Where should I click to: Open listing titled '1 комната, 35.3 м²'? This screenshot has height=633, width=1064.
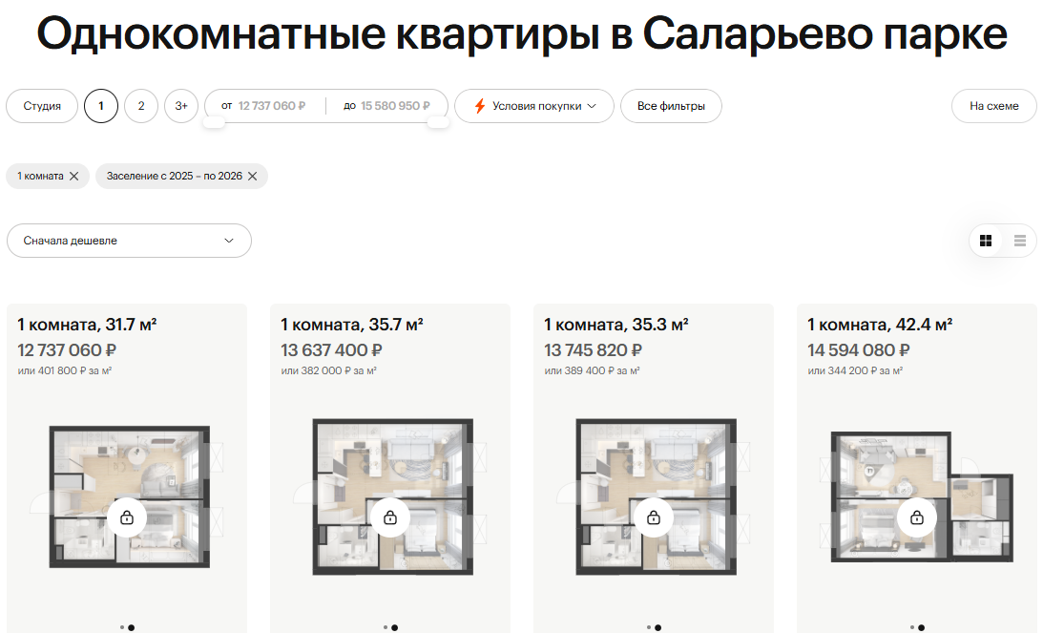[616, 325]
